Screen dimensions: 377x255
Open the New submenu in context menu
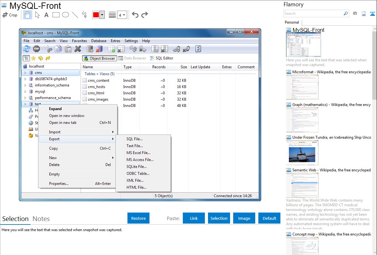coord(78,158)
